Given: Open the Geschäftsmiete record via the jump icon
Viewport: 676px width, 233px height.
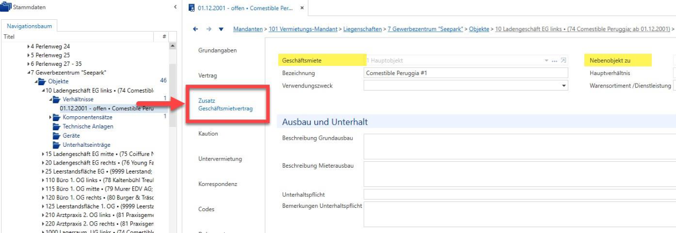Looking at the screenshot, I should [x=563, y=61].
